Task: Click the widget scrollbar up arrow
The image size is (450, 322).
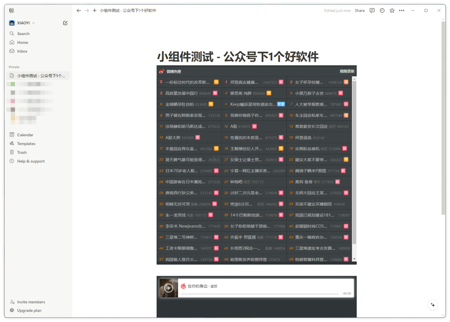Action: tap(354, 79)
